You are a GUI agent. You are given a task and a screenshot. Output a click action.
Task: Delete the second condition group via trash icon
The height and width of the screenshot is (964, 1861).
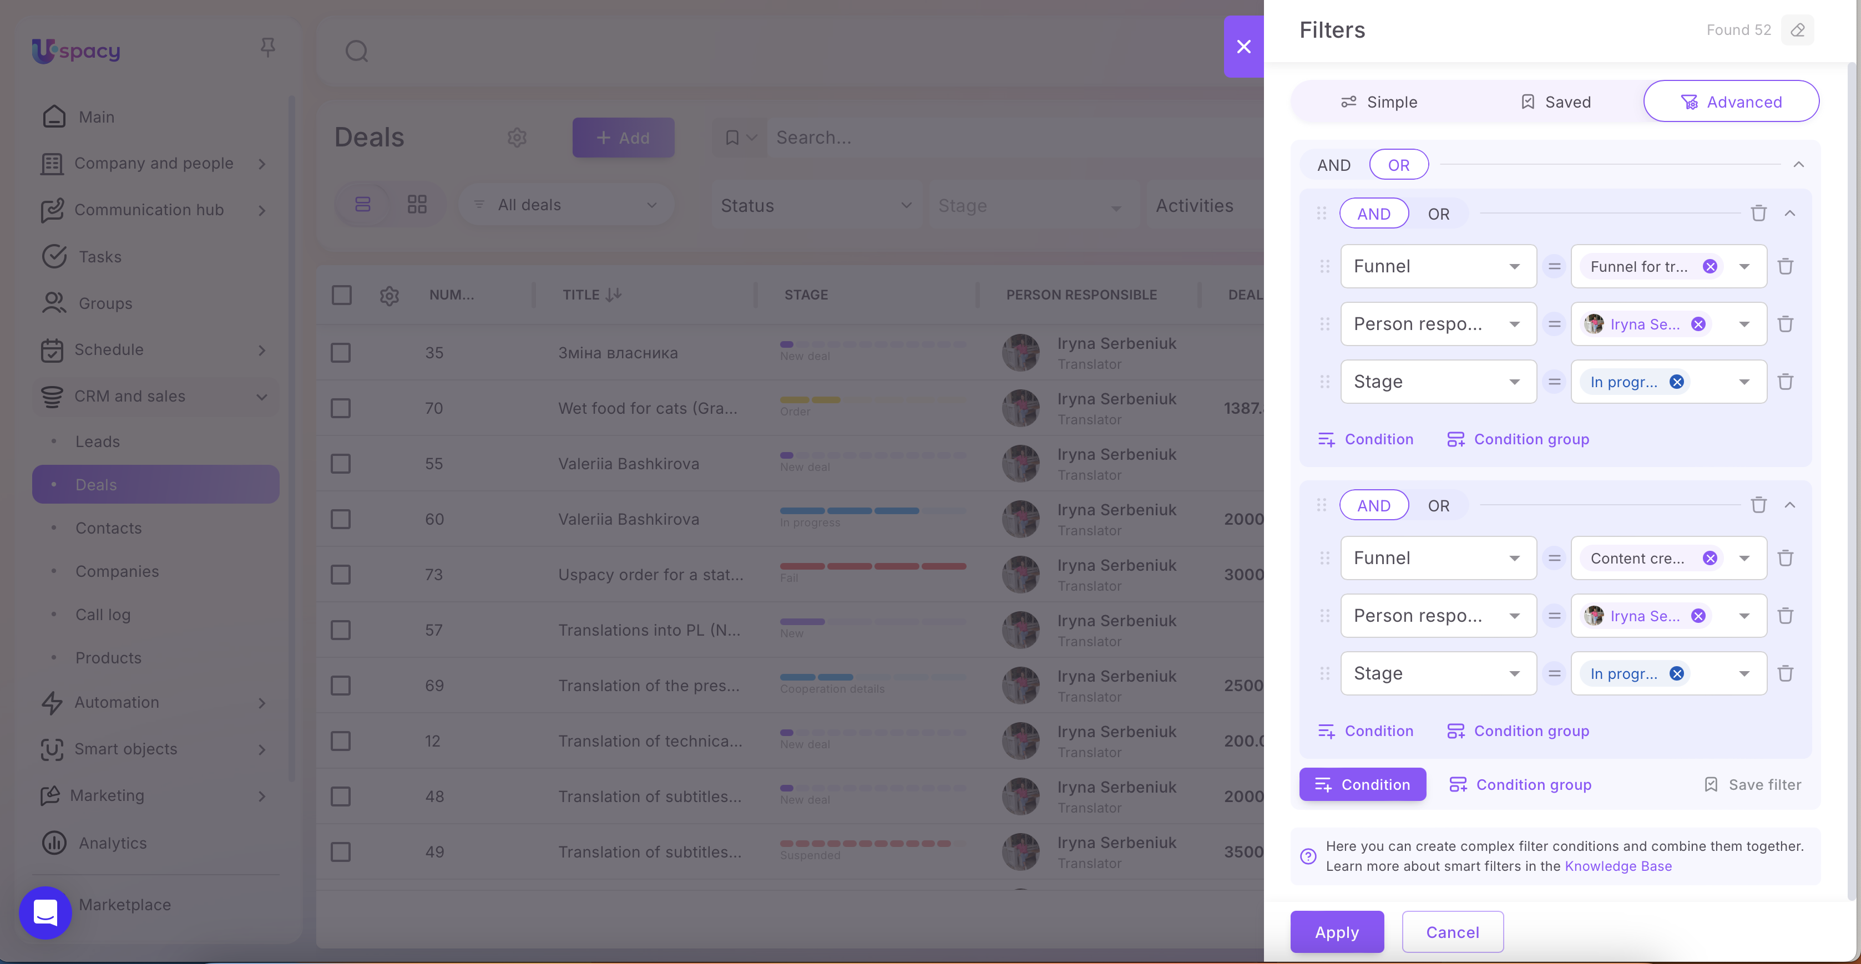[1758, 505]
